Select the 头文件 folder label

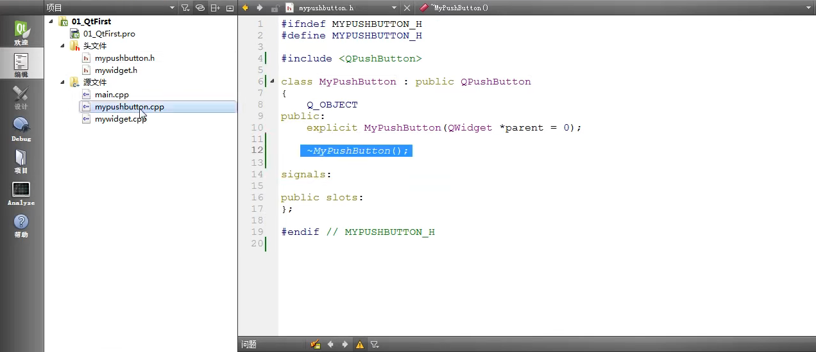click(x=95, y=45)
